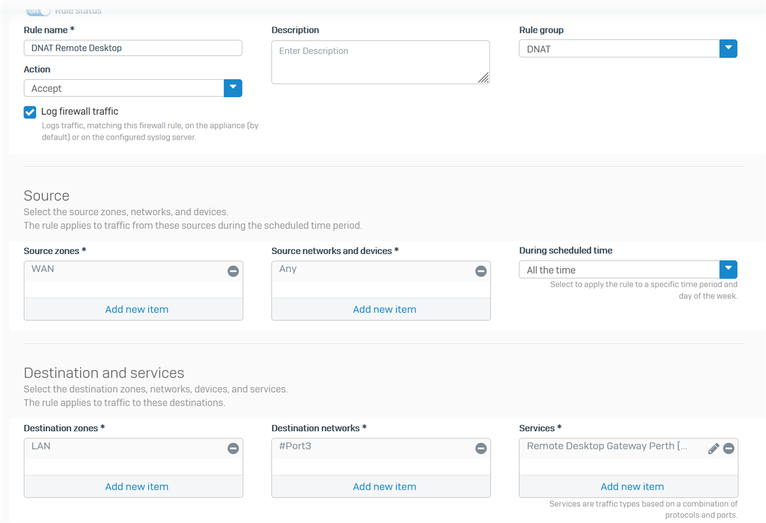Select the Accept action value
766x523 pixels.
click(124, 88)
